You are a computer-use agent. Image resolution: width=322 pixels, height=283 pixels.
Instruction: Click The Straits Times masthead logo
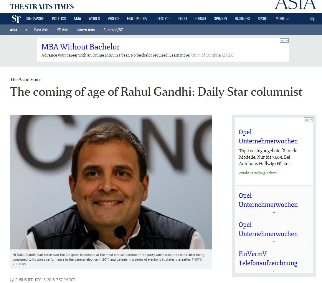click(x=42, y=6)
